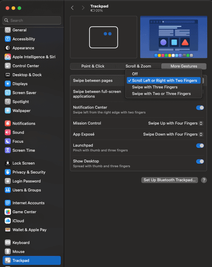Select the Lock Screen icon
This screenshot has width=212, height=267.
coord(8,163)
